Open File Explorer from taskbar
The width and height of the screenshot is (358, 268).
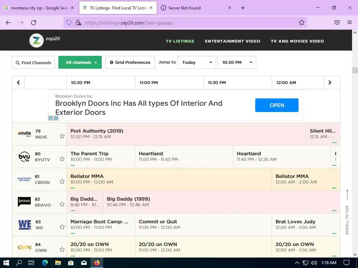tap(58, 263)
